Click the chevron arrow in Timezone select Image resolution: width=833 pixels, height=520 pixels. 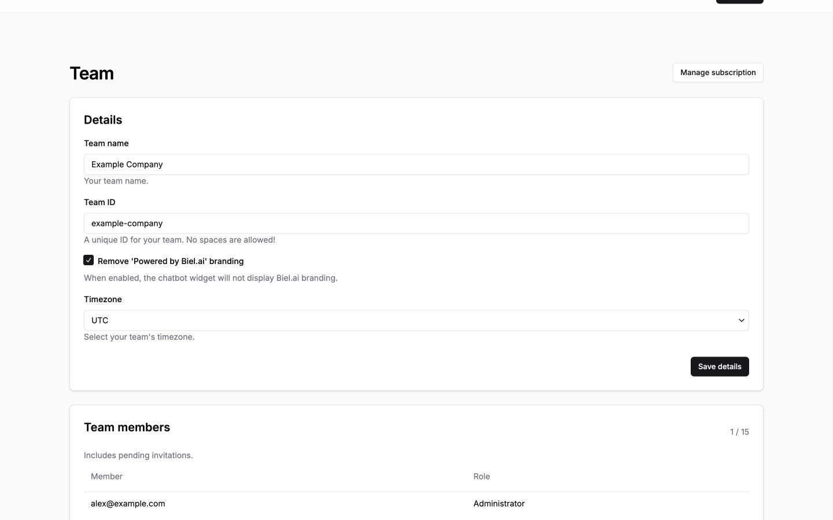point(741,321)
